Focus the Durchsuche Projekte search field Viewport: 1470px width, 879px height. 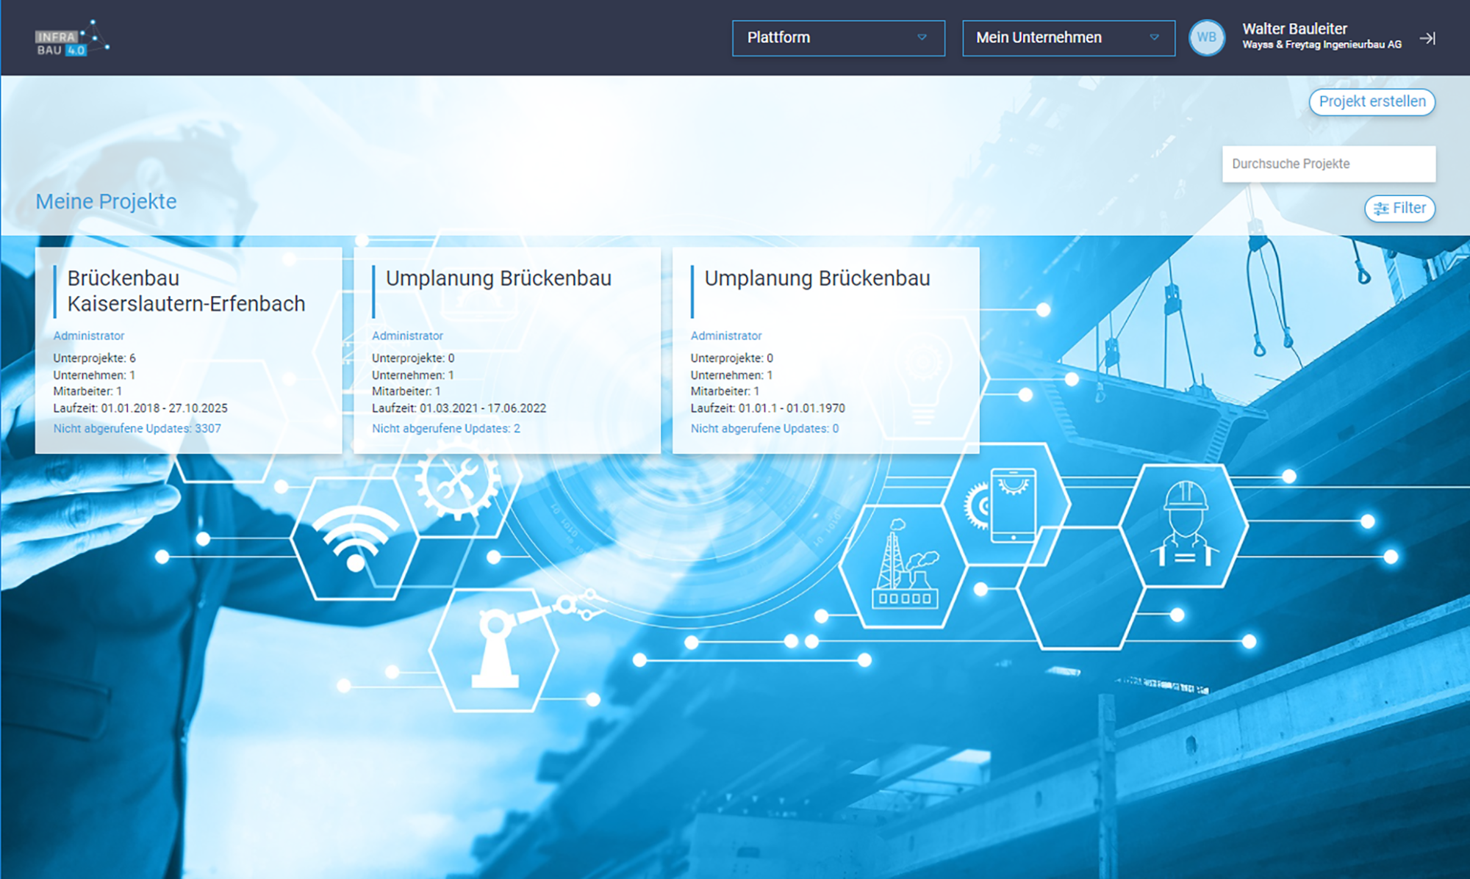1327,164
